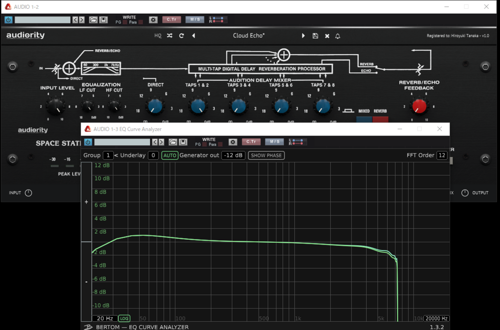Open L/R routing icon in AUDIO 1-2 window
500x330 pixels.
tap(218, 19)
